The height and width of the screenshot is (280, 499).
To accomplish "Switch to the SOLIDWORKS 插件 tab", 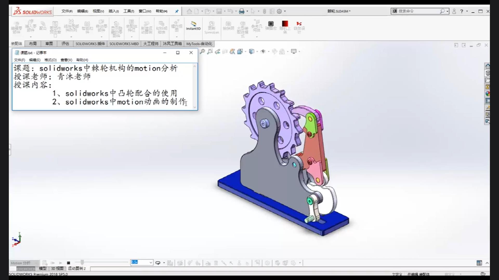I will (90, 44).
